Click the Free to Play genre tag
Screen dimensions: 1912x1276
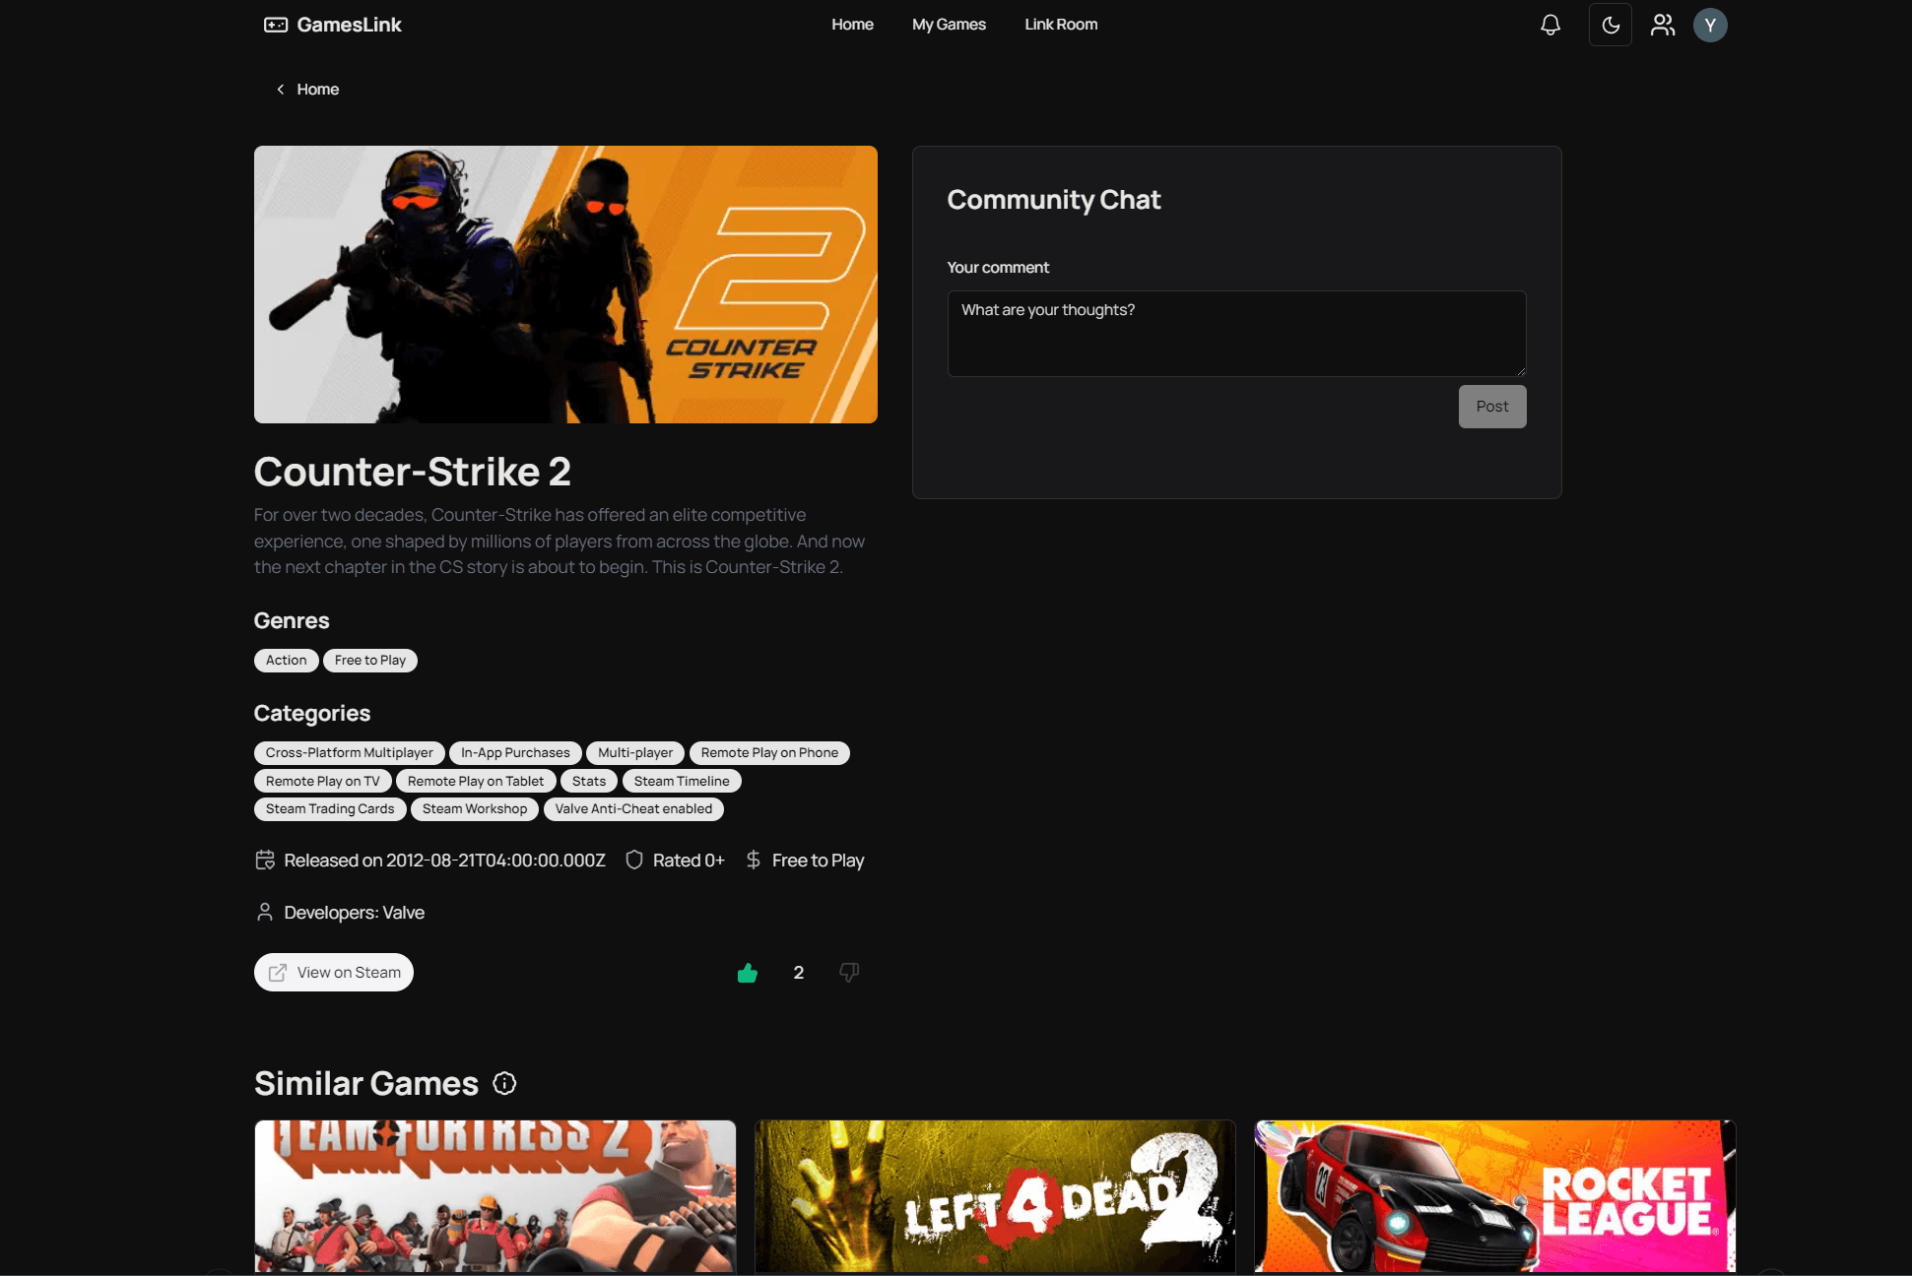pyautogui.click(x=369, y=660)
